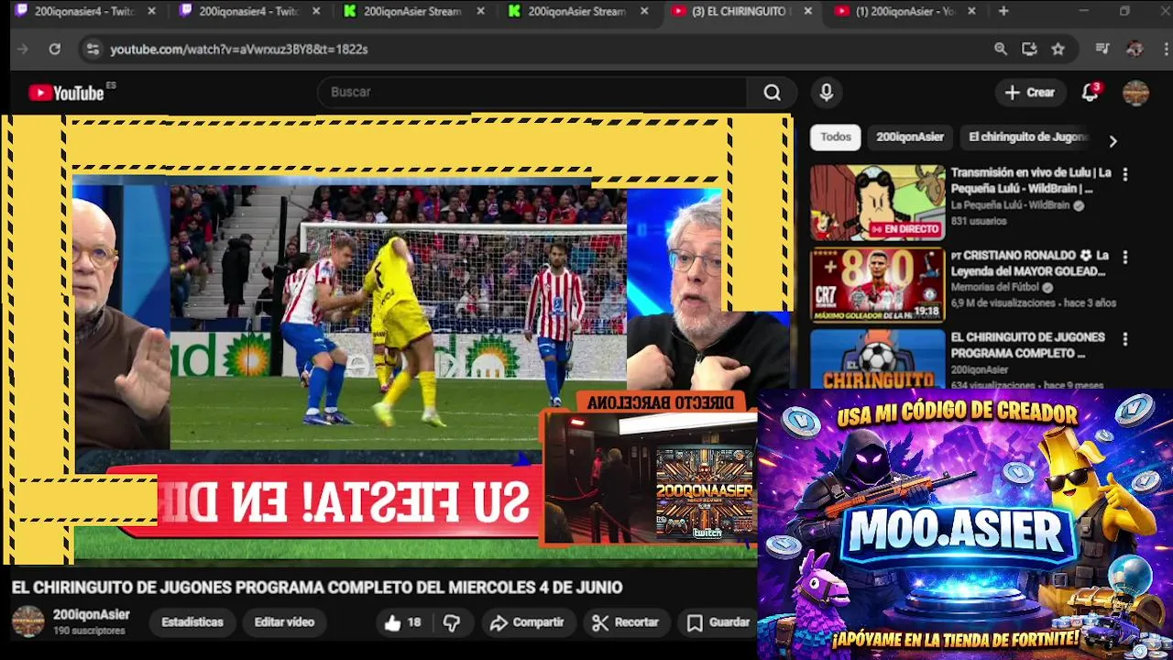
Task: Click Recortar to clip the video
Action: (x=626, y=622)
